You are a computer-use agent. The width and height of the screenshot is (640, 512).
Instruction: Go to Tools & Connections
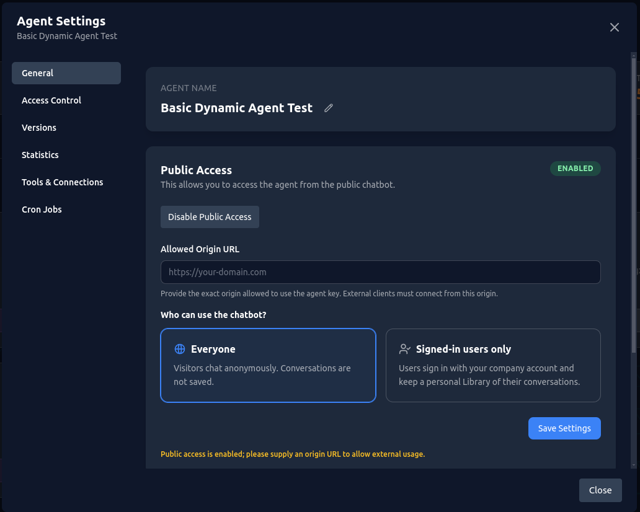[66, 182]
